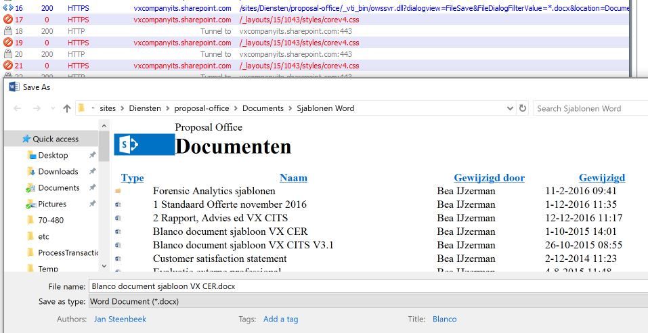The width and height of the screenshot is (648, 333).
Task: Open 70-480 folder in navigation pane
Action: point(51,220)
